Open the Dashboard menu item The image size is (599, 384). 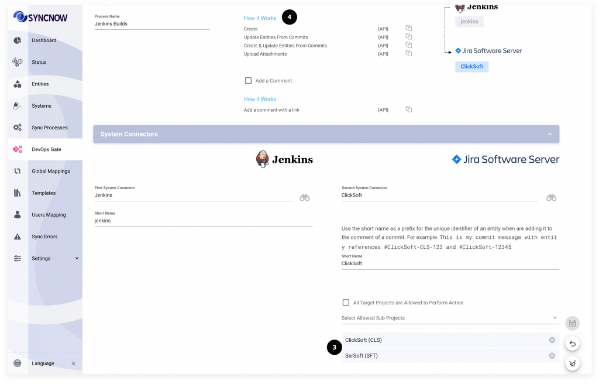tap(44, 40)
